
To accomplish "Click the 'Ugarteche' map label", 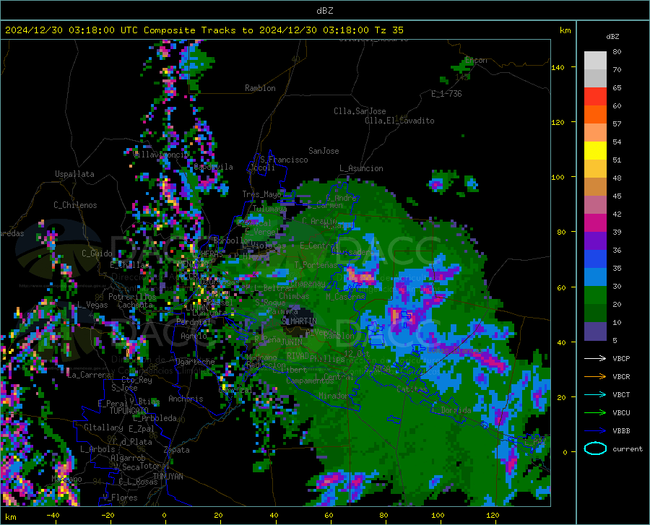I will [195, 362].
